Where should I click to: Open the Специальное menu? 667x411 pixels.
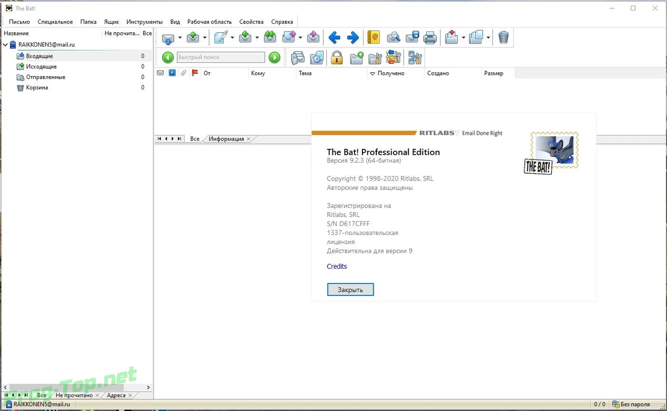click(x=55, y=22)
